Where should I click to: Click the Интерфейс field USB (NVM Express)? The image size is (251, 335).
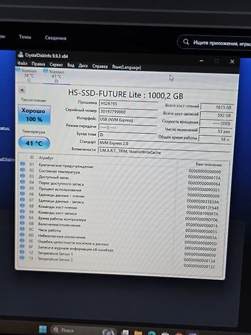point(128,120)
